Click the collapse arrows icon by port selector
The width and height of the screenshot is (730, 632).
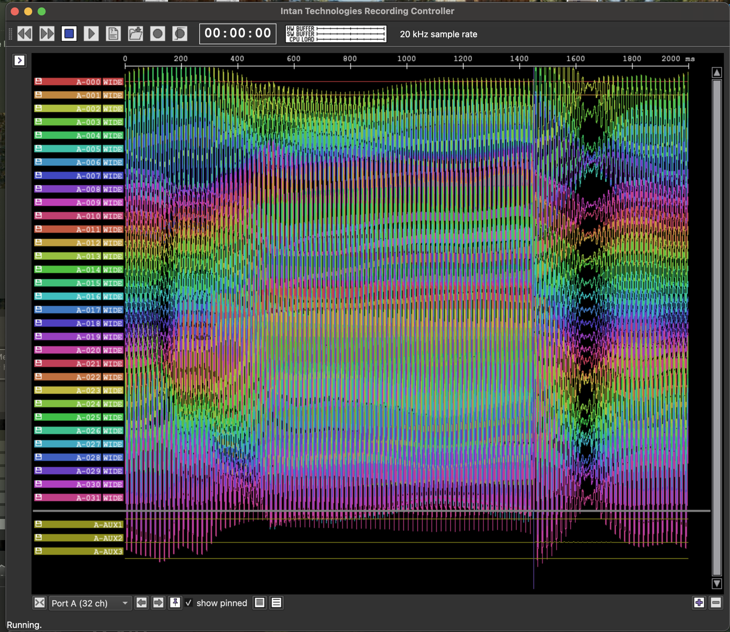(x=40, y=602)
